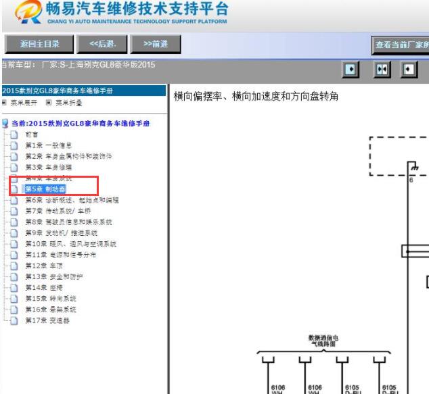Click the 菜单展开 tree icon

(4, 103)
